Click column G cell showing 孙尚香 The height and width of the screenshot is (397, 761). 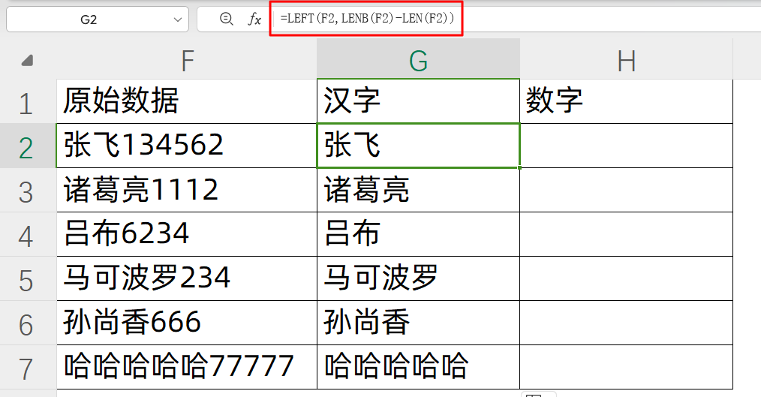(418, 323)
